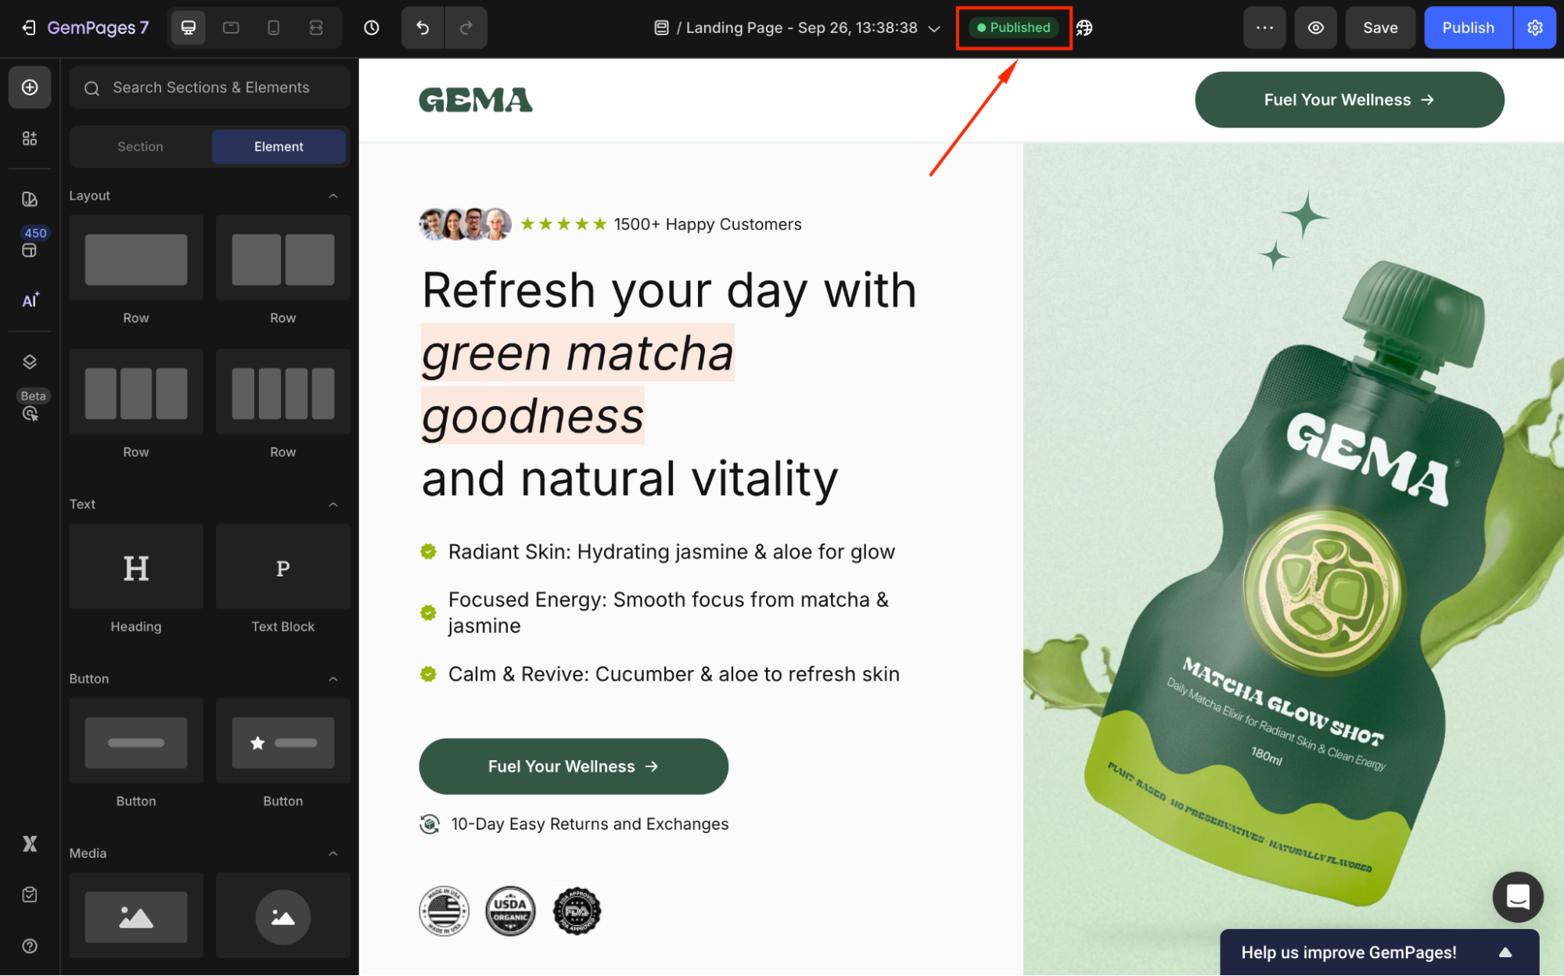Screen dimensions: 1564x976
Task: Switch to the Section tab
Action: click(140, 147)
